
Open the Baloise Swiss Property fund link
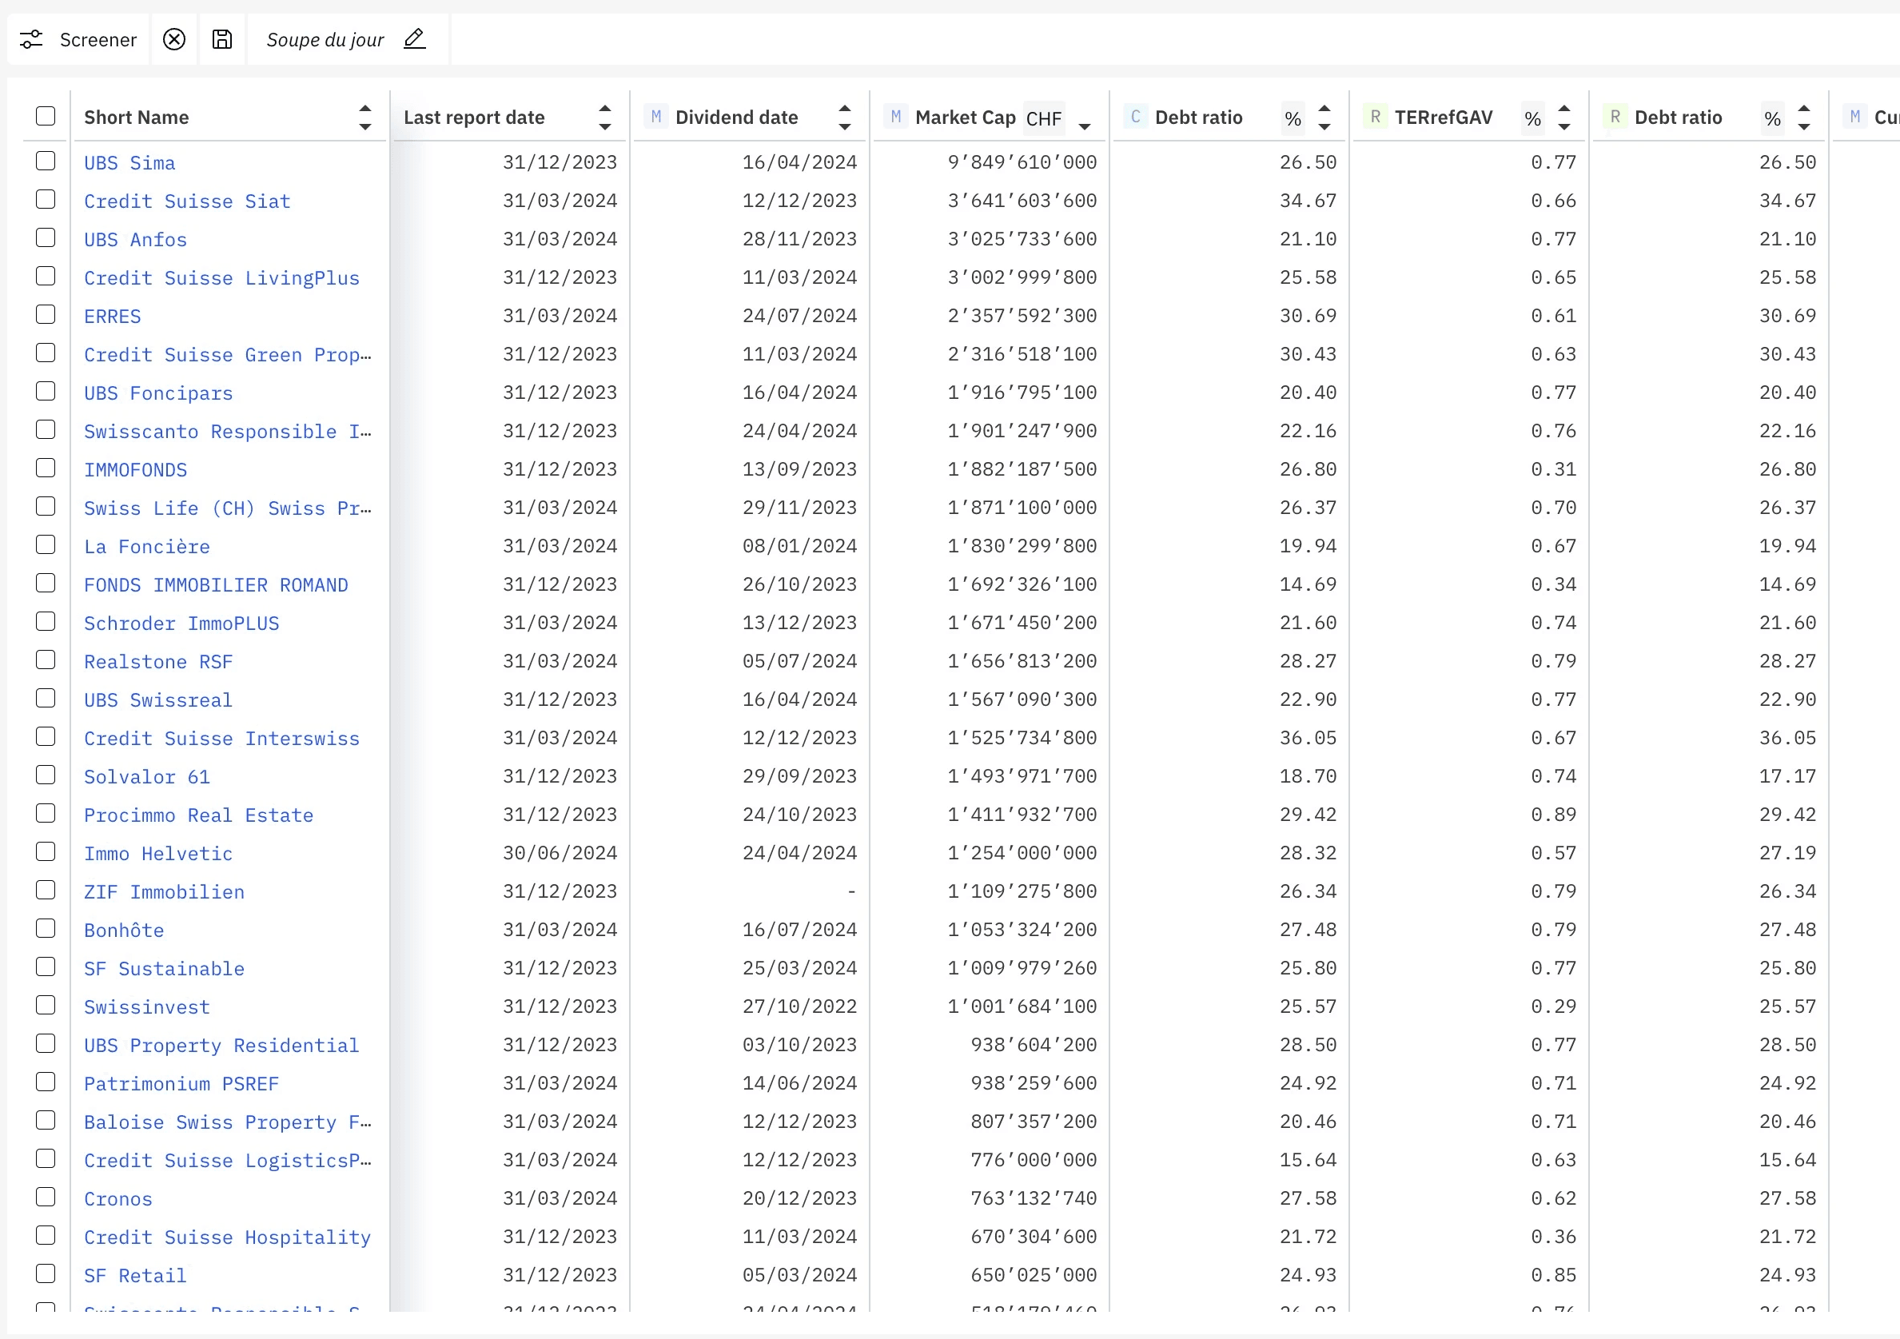click(x=228, y=1122)
